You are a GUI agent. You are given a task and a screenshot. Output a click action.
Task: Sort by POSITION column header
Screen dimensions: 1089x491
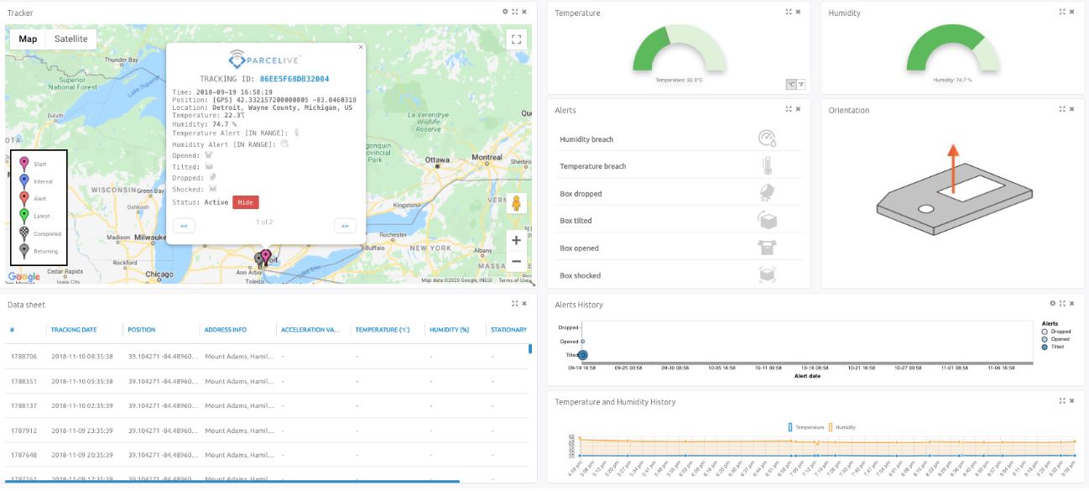[x=142, y=330]
